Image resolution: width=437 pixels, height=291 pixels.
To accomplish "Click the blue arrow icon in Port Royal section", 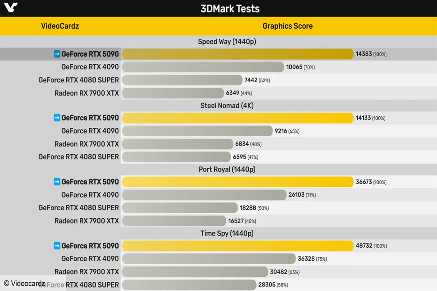I will click(x=57, y=182).
